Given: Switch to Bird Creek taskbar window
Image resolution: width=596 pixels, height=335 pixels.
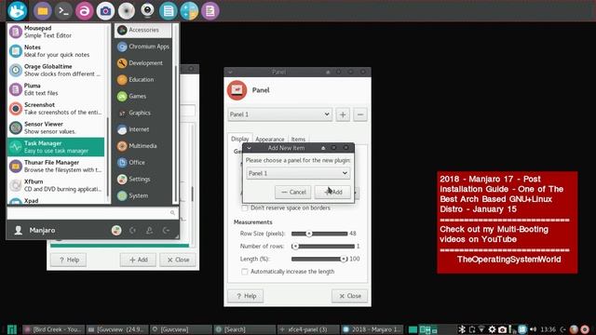Looking at the screenshot, I should [x=53, y=329].
